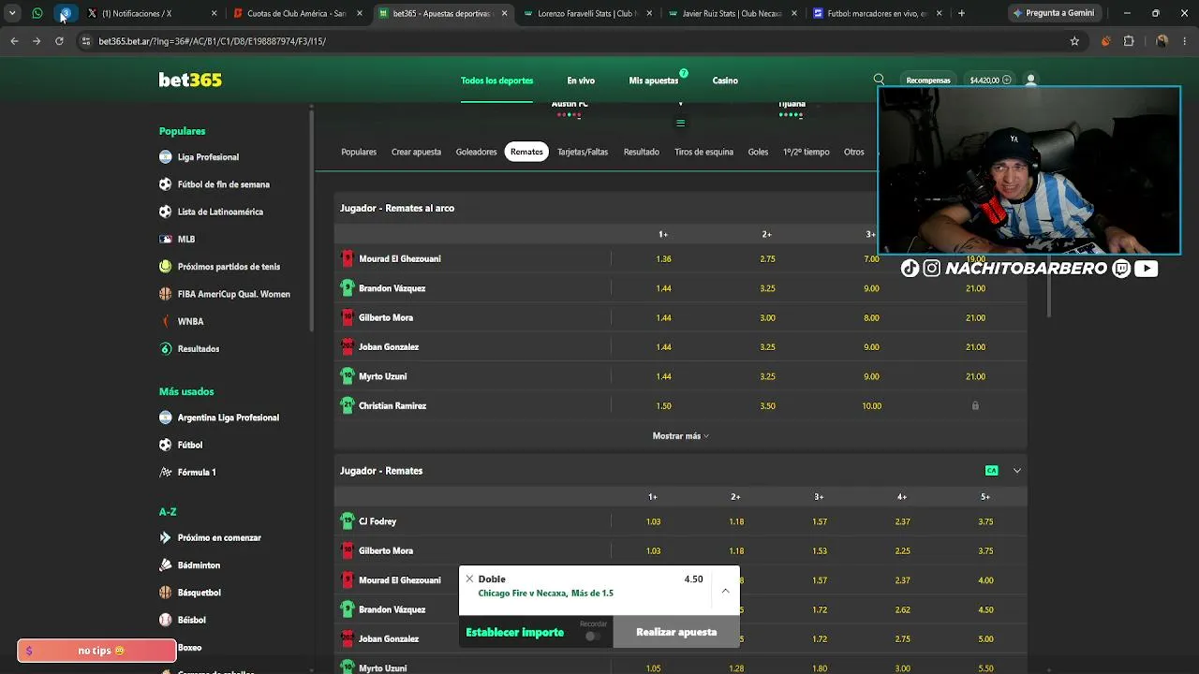
Task: Collapse the Jugador - Remates section
Action: (x=1016, y=471)
